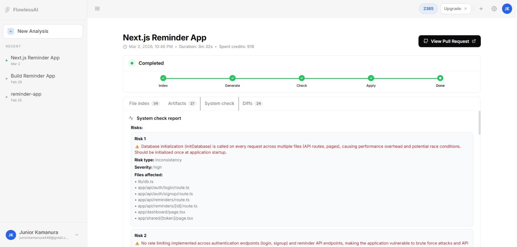Click the Generate step checkmark
This screenshot has height=247, width=517.
point(232,78)
